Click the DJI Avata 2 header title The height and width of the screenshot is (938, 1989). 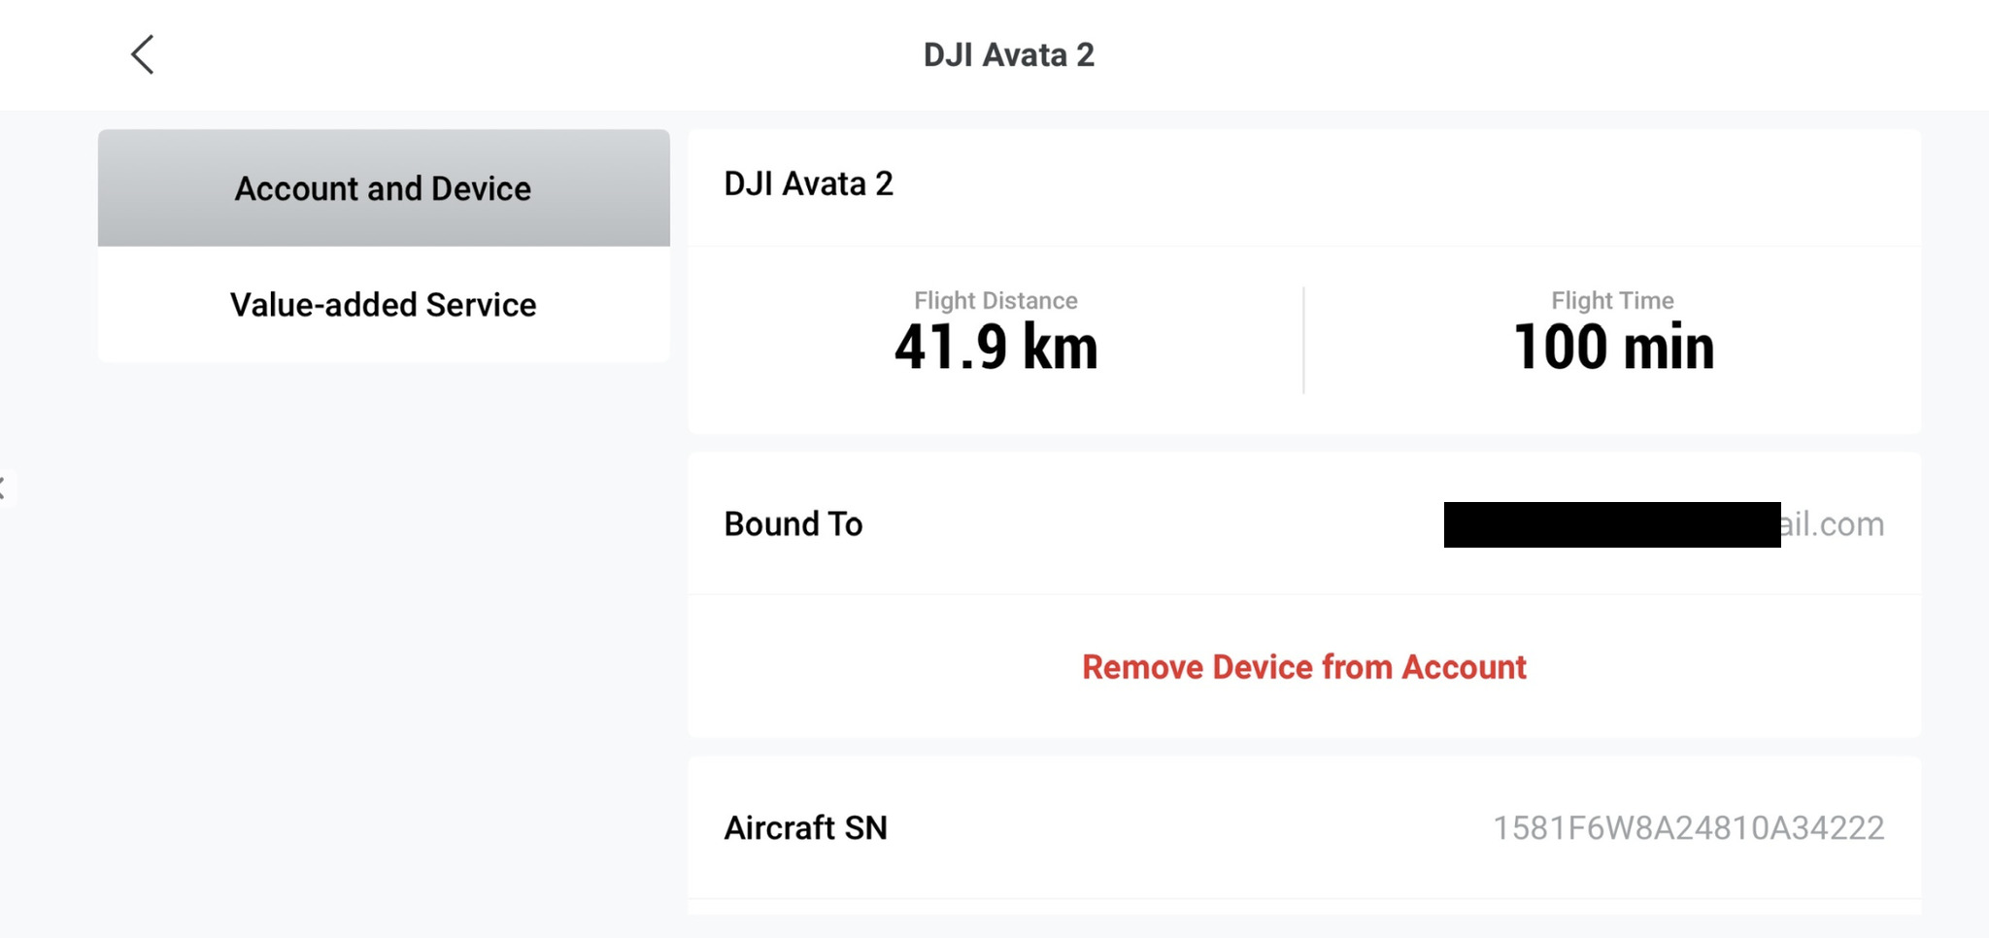(1008, 55)
